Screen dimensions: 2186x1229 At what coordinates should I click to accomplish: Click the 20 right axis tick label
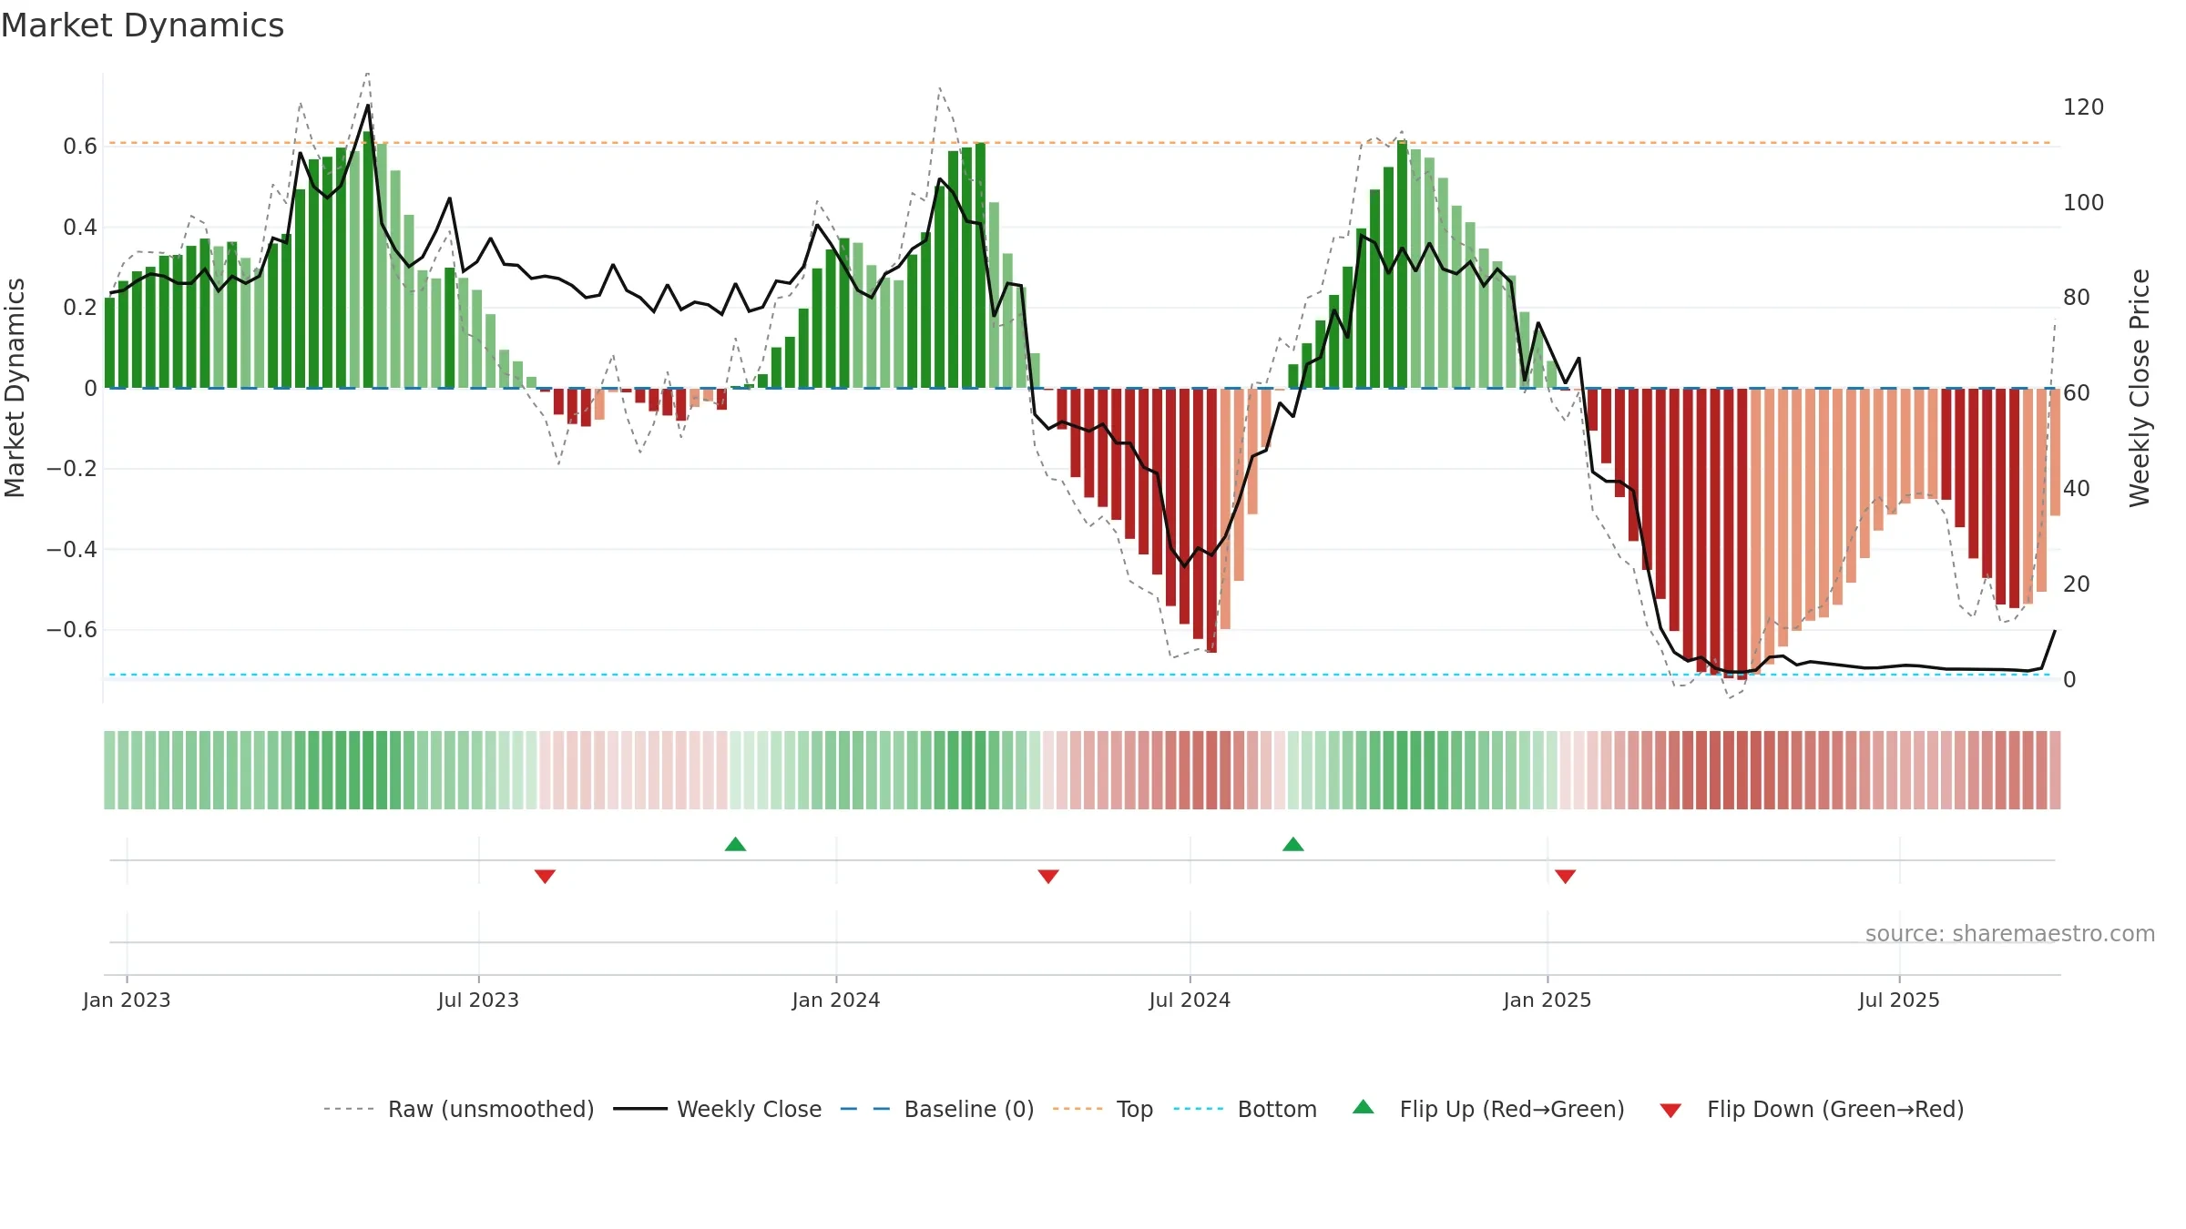point(2077,584)
